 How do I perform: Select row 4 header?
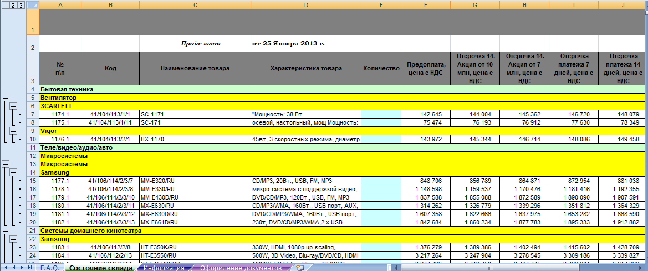(x=33, y=89)
